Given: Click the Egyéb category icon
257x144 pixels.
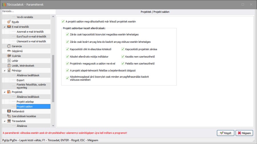Looking at the screenshot, I should pyautogui.click(x=9, y=22).
